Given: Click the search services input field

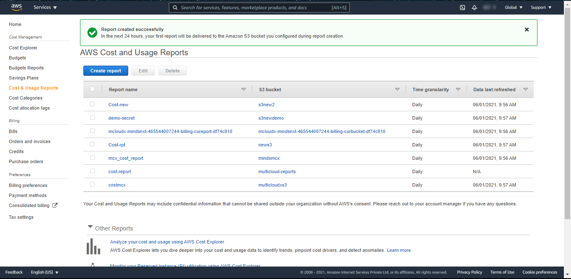Looking at the screenshot, I should point(251,8).
